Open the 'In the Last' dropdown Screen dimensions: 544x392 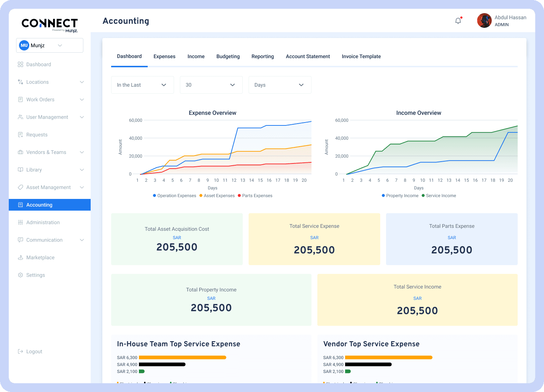[x=142, y=85]
